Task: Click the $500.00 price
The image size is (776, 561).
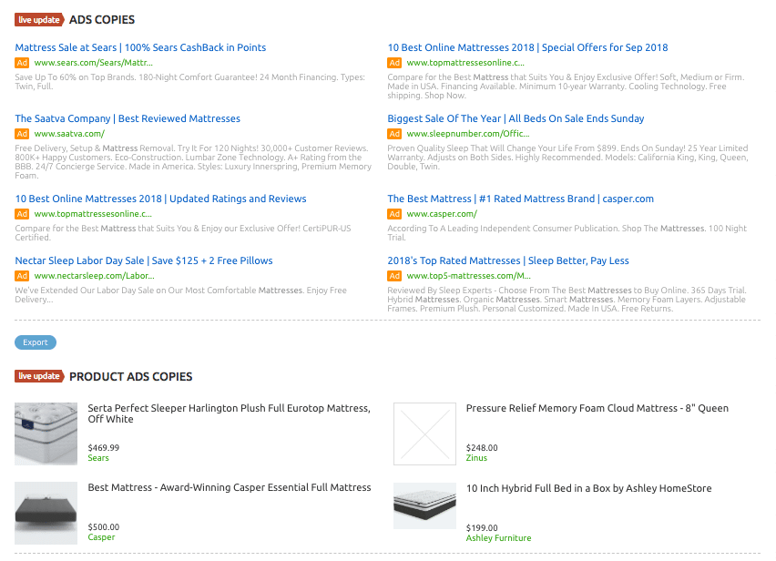Action: 104,527
